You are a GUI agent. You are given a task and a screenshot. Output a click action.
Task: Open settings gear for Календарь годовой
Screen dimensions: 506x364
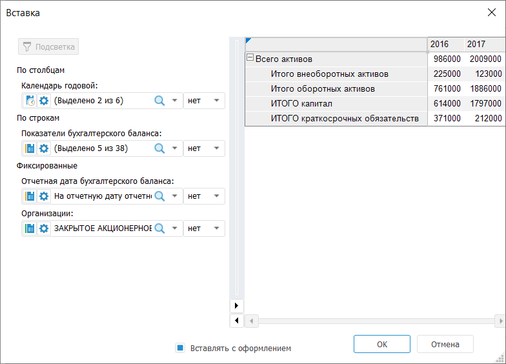point(44,101)
